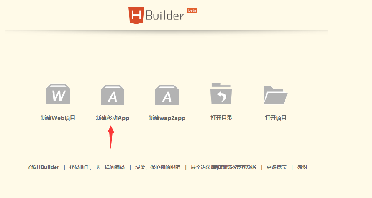This screenshot has width=372, height=198.
Task: Open the 了解HBuilder link
Action: pos(43,167)
